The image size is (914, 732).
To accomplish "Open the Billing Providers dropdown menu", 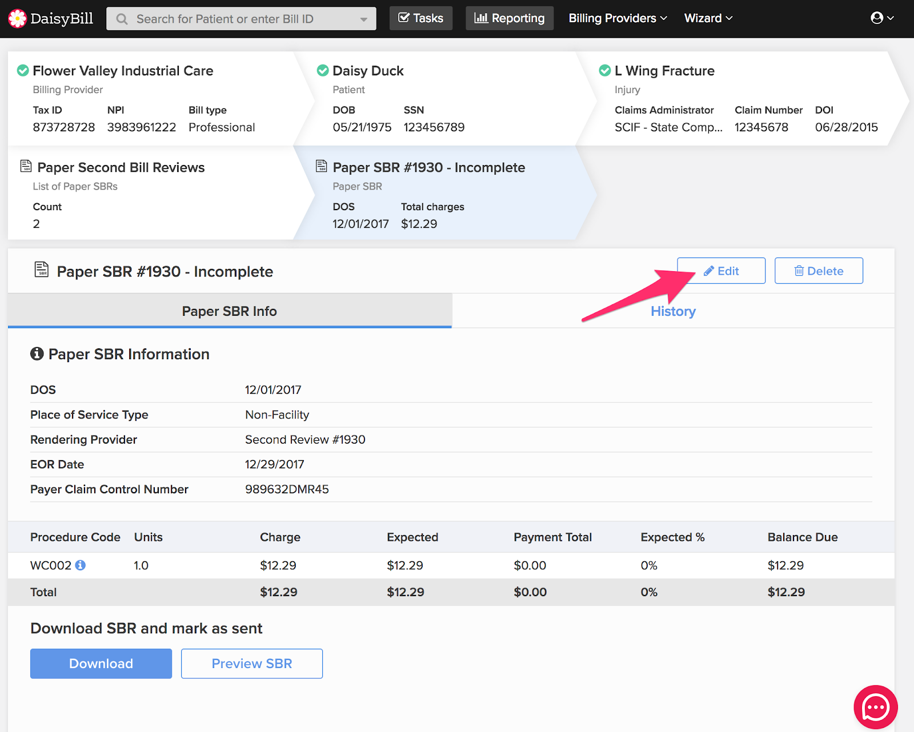I will coord(618,18).
